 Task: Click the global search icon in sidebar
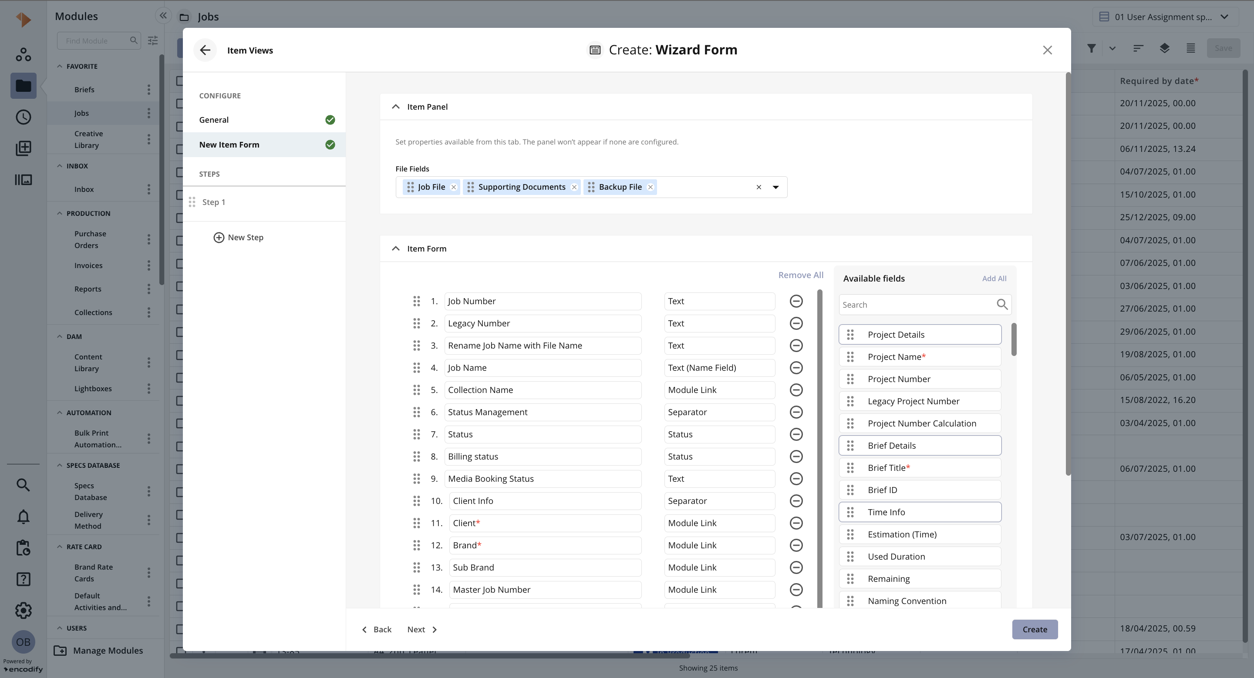point(24,485)
